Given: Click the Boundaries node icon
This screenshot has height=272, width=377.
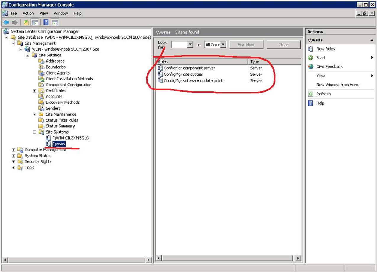Looking at the screenshot, I should click(41, 67).
